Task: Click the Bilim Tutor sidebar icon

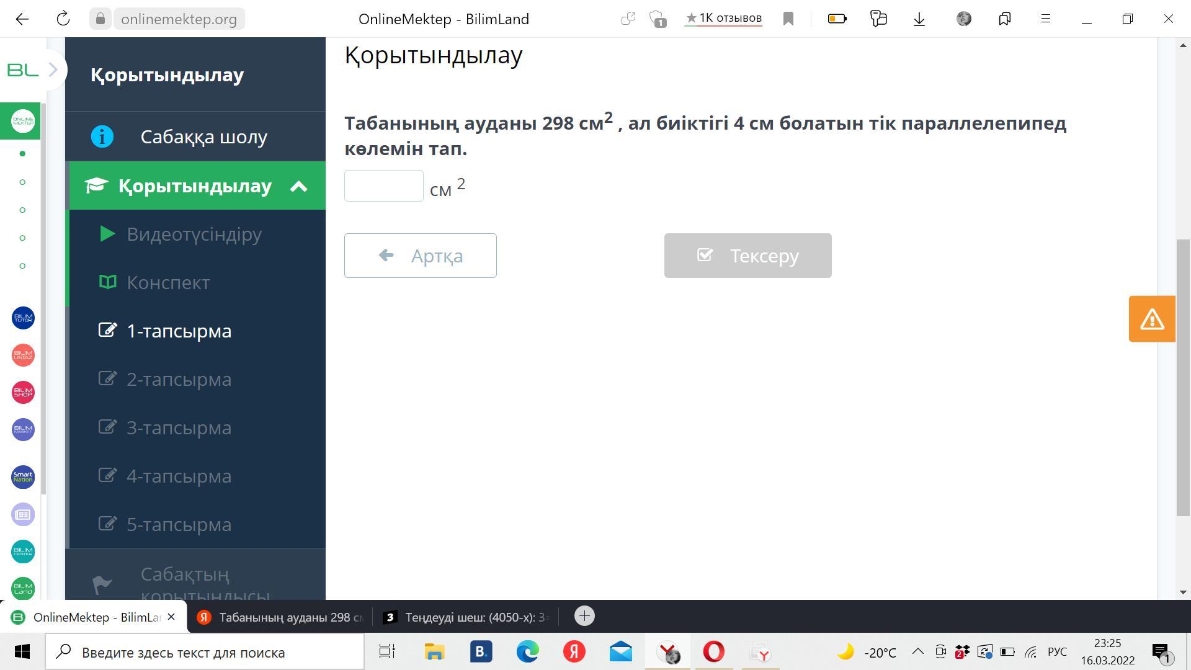Action: [x=23, y=318]
